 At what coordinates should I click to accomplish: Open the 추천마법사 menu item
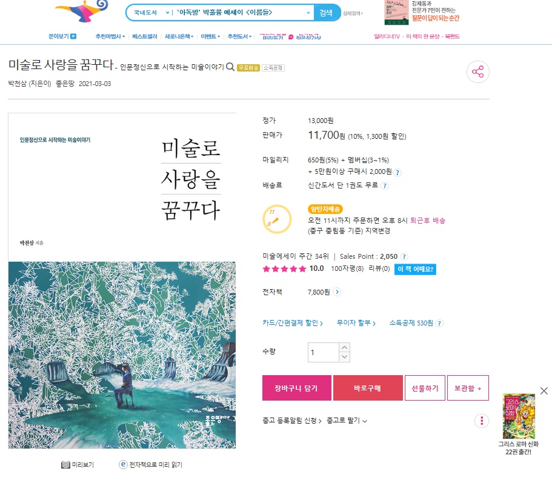point(110,36)
